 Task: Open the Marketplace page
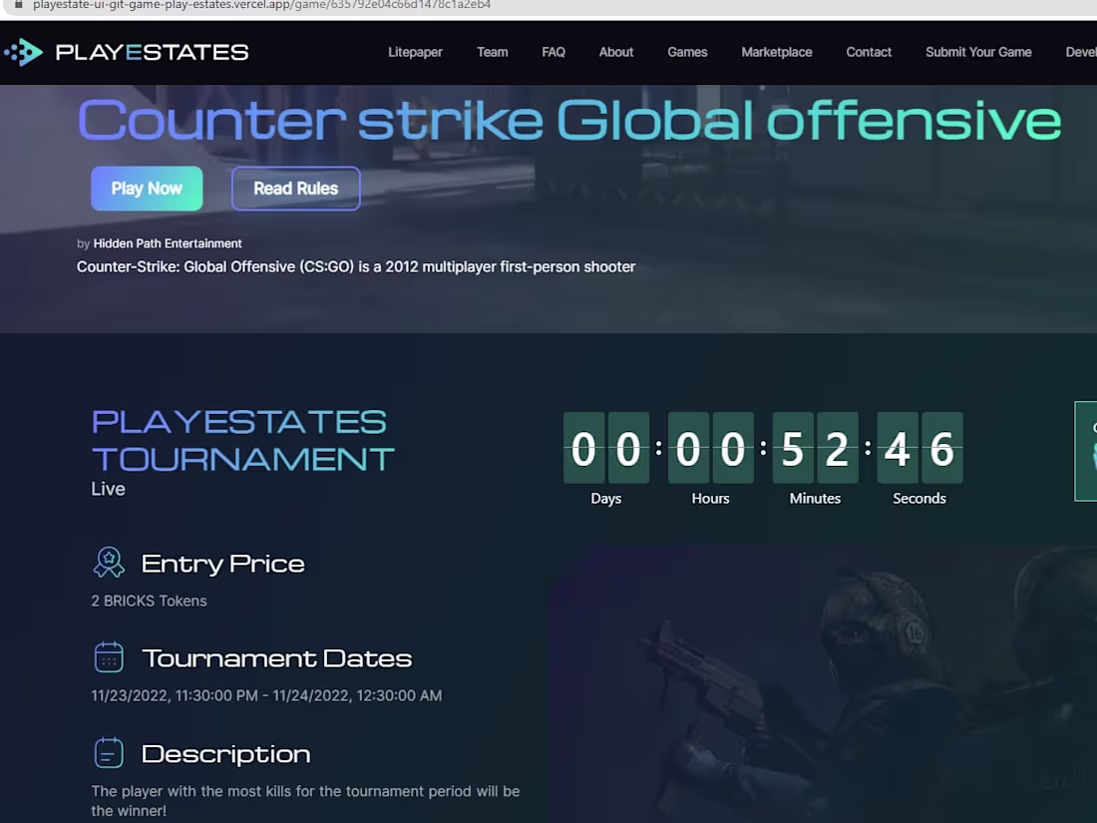click(776, 52)
